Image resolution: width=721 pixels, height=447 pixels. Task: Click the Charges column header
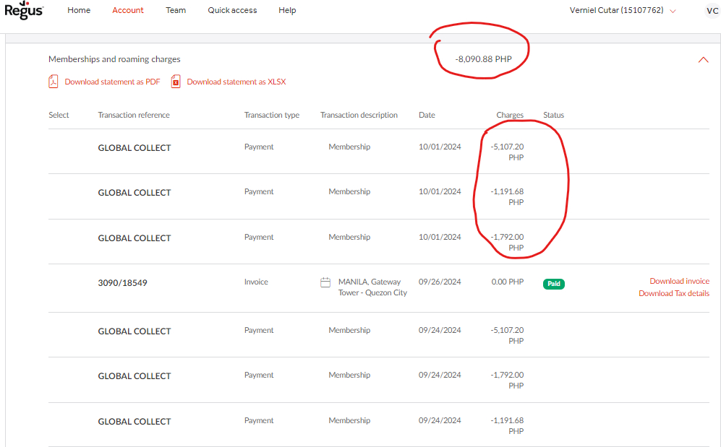pos(509,116)
